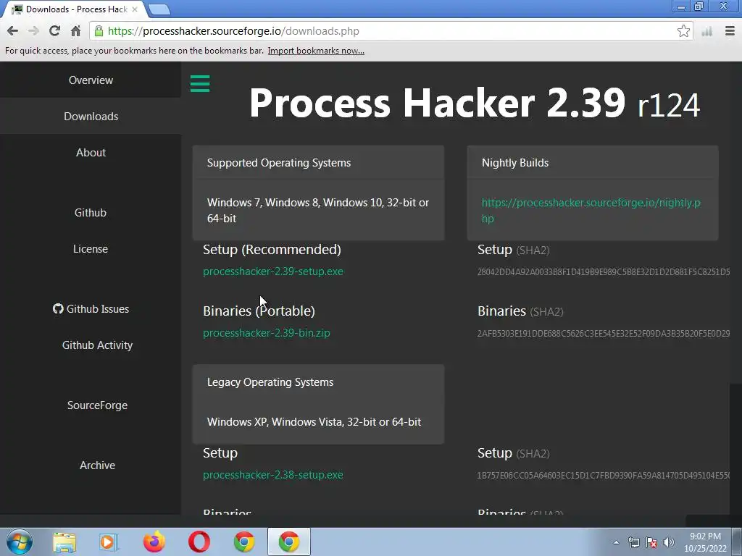Click the padlock secure site icon

99,31
